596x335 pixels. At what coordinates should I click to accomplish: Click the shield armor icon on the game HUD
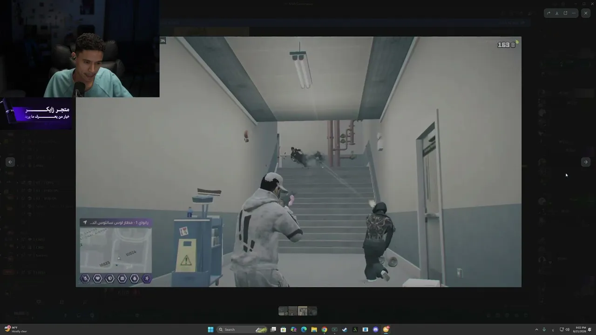pos(110,278)
